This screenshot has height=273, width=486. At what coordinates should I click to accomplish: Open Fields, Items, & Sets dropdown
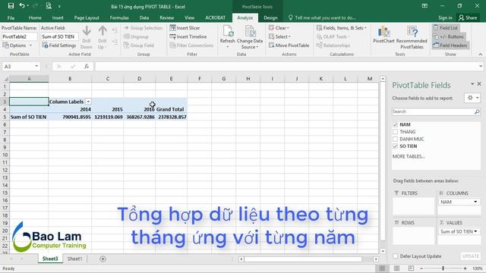click(x=342, y=28)
